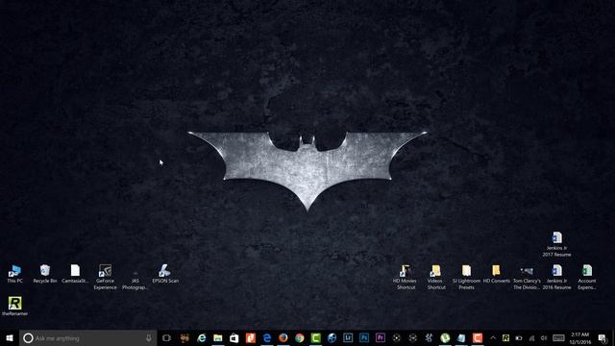Select the EPSON Scan shortcut
Image resolution: width=615 pixels, height=346 pixels.
click(x=165, y=273)
